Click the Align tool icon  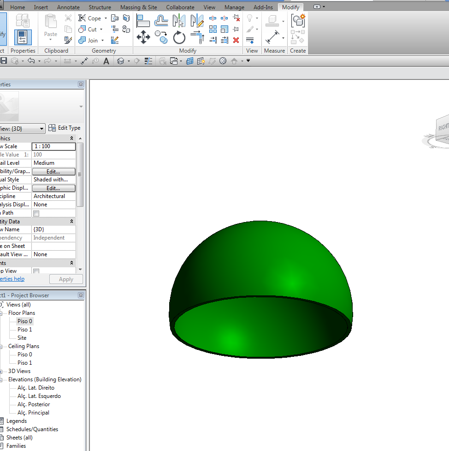(143, 21)
